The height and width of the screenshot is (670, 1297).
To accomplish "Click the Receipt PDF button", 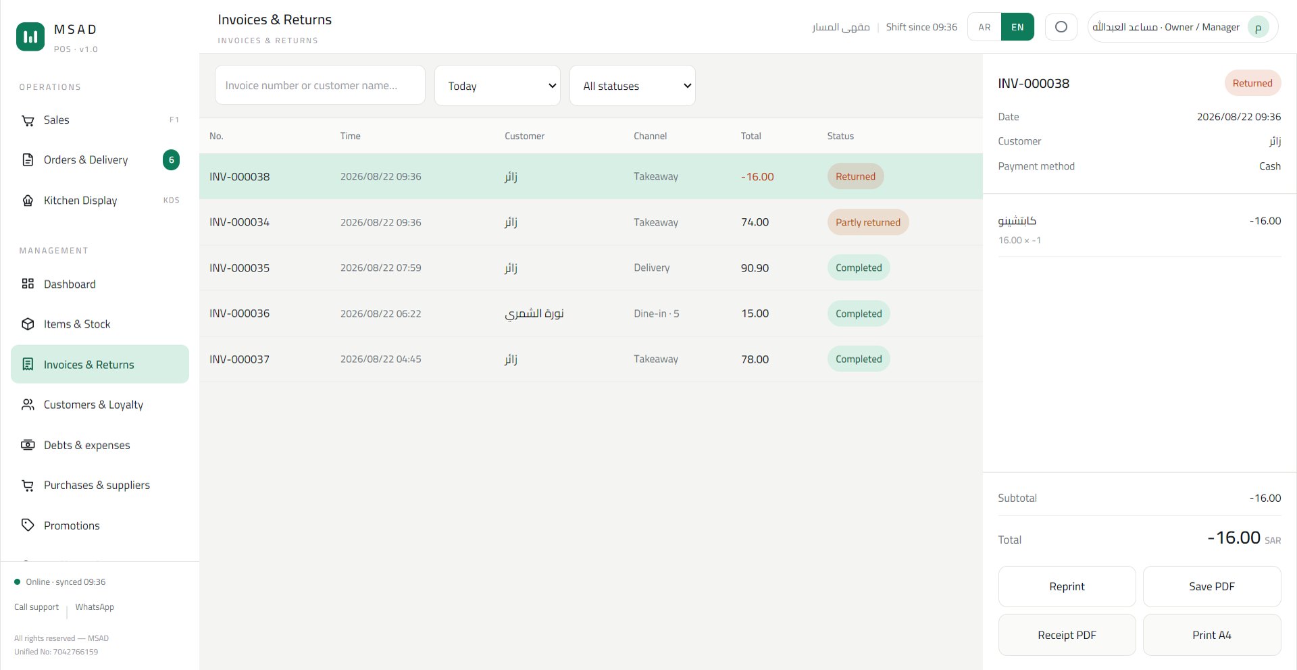I will coord(1067,635).
